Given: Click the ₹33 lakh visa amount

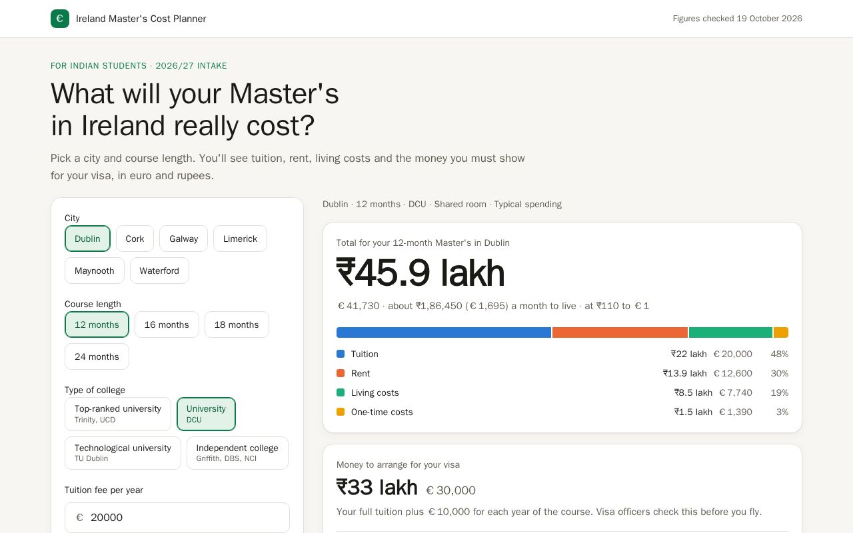Looking at the screenshot, I should click(377, 488).
